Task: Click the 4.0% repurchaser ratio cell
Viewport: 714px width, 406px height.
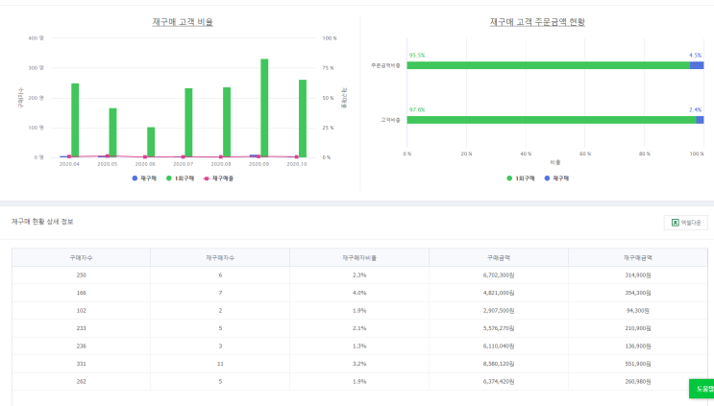Action: 359,293
